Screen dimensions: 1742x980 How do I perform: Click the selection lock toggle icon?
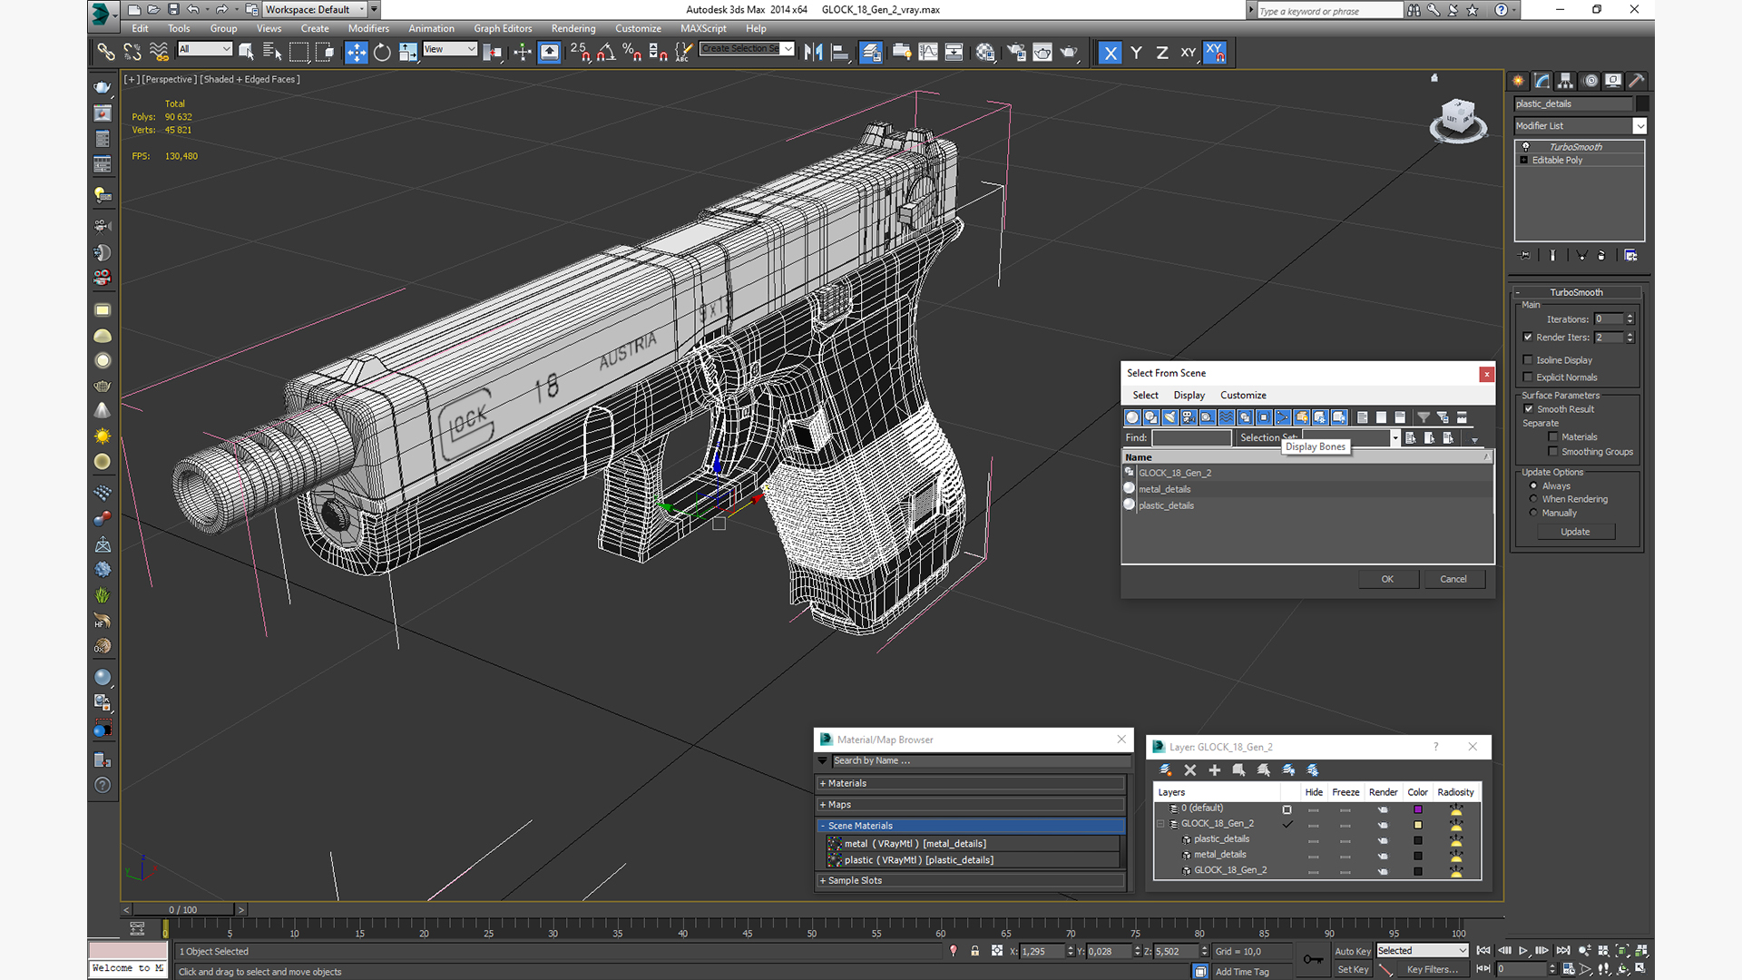(975, 951)
